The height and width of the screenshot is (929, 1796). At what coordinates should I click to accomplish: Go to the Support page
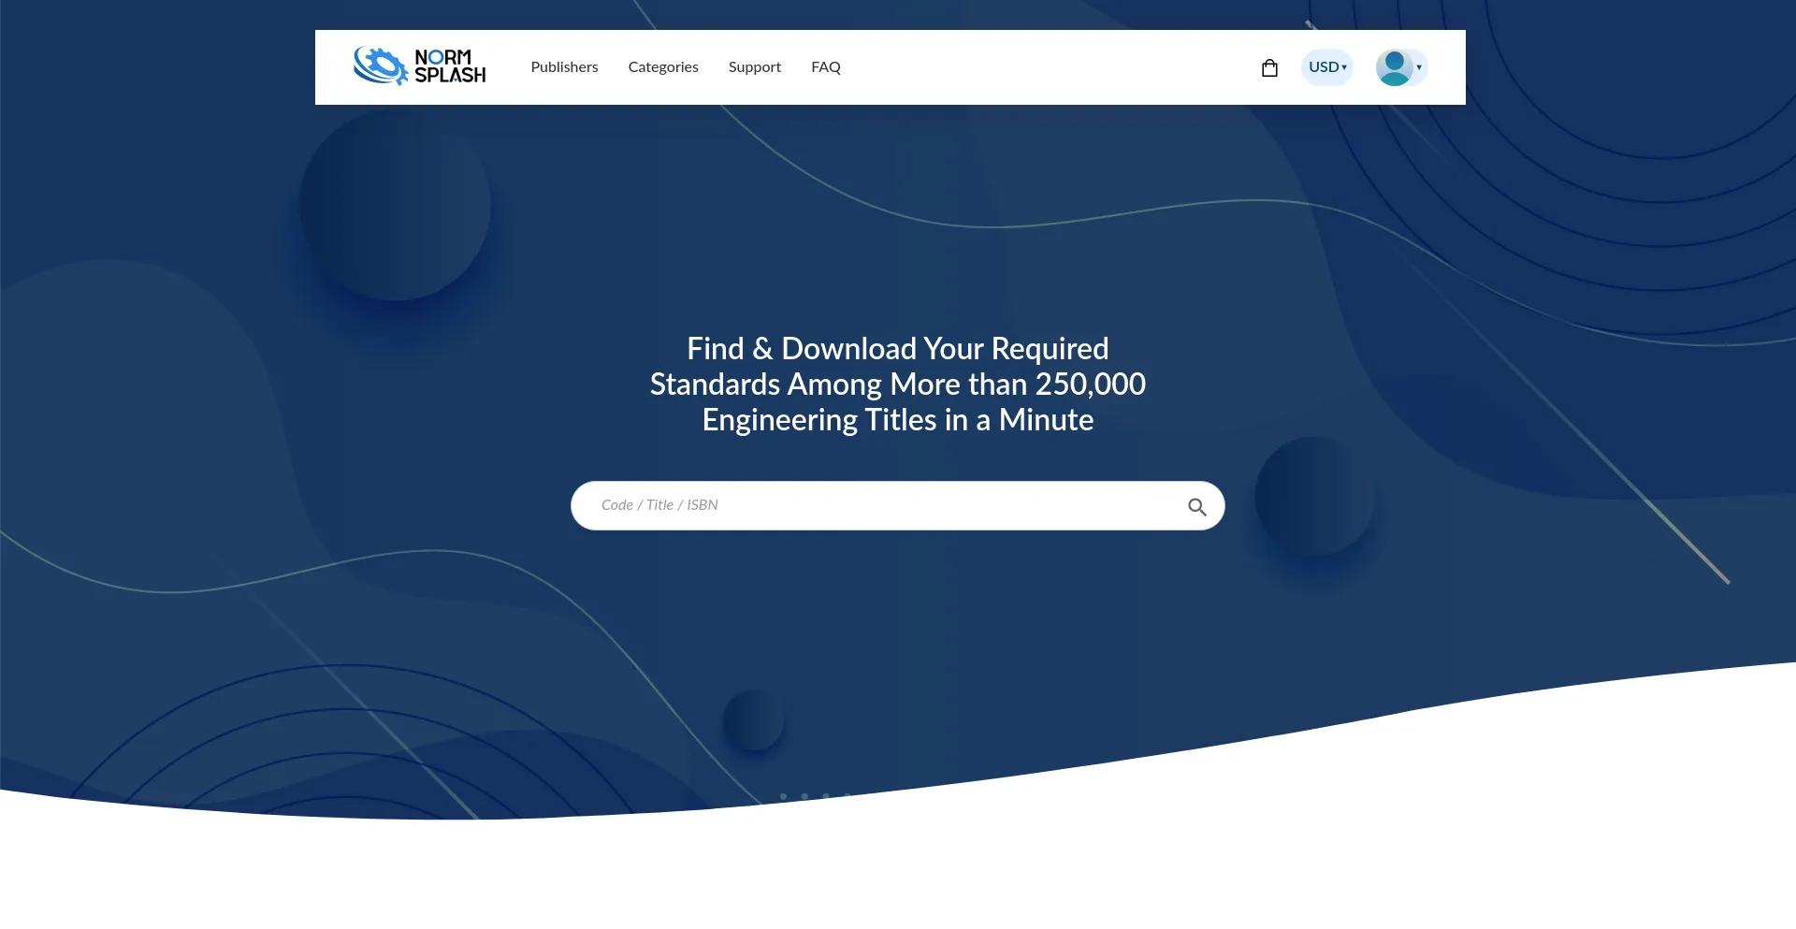754,67
